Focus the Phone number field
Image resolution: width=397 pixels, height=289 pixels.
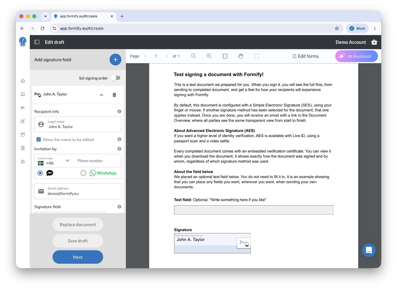(97, 161)
